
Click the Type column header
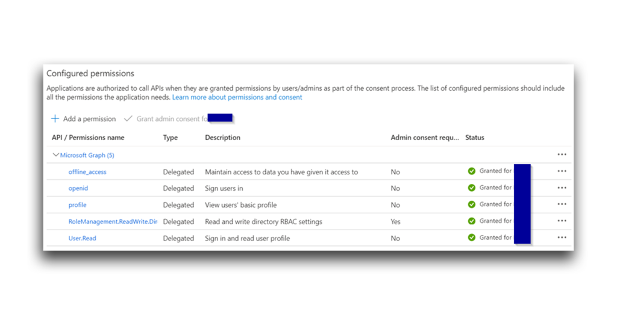pyautogui.click(x=171, y=138)
